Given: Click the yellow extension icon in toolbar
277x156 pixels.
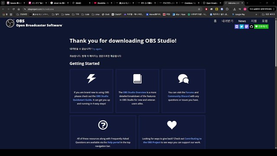Looking at the screenshot, I should tap(216, 9).
